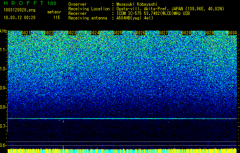The image size is (240, 153).
Task: Click the 1.0 kHz axis label
Action: pos(3,69)
